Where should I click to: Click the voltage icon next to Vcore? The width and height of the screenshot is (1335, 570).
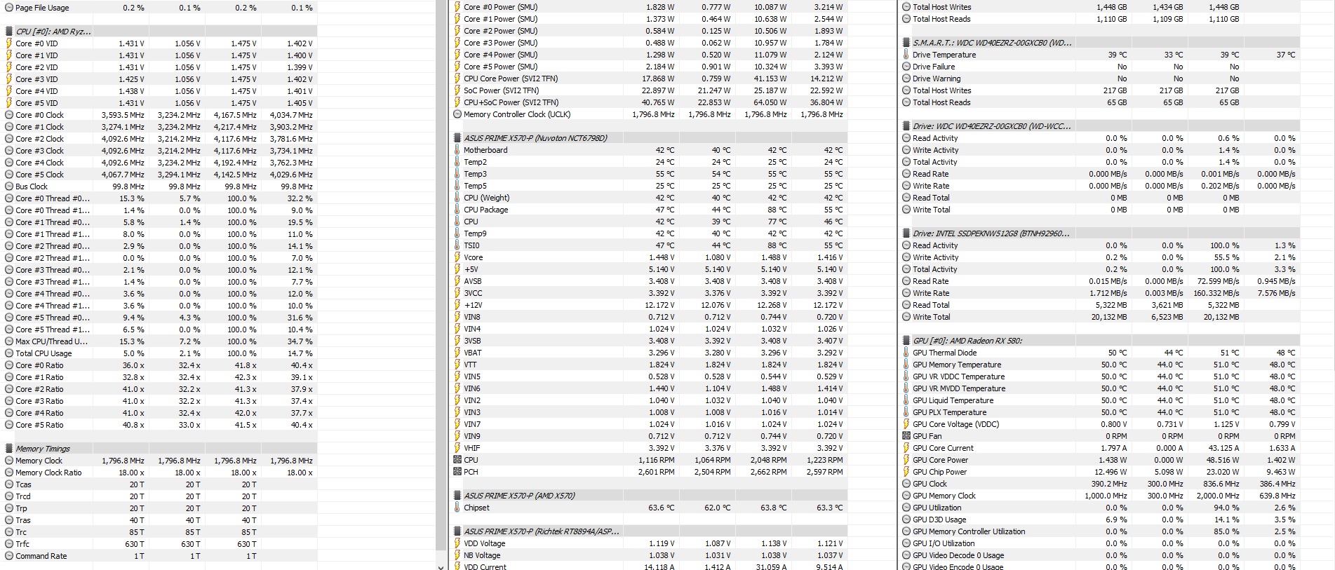[457, 257]
